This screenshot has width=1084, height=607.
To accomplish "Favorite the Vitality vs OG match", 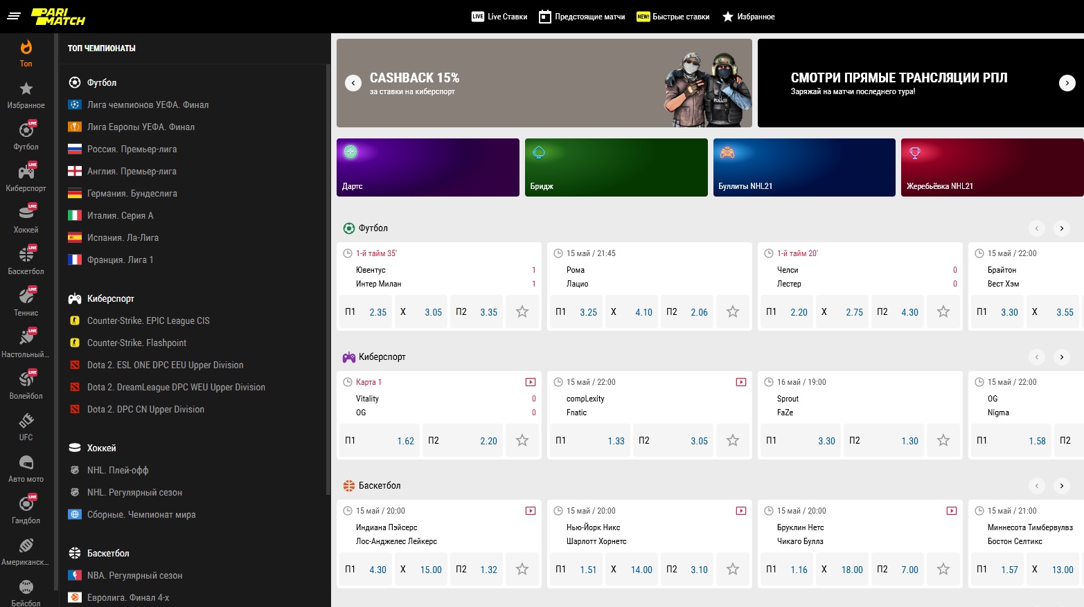I will tap(522, 441).
